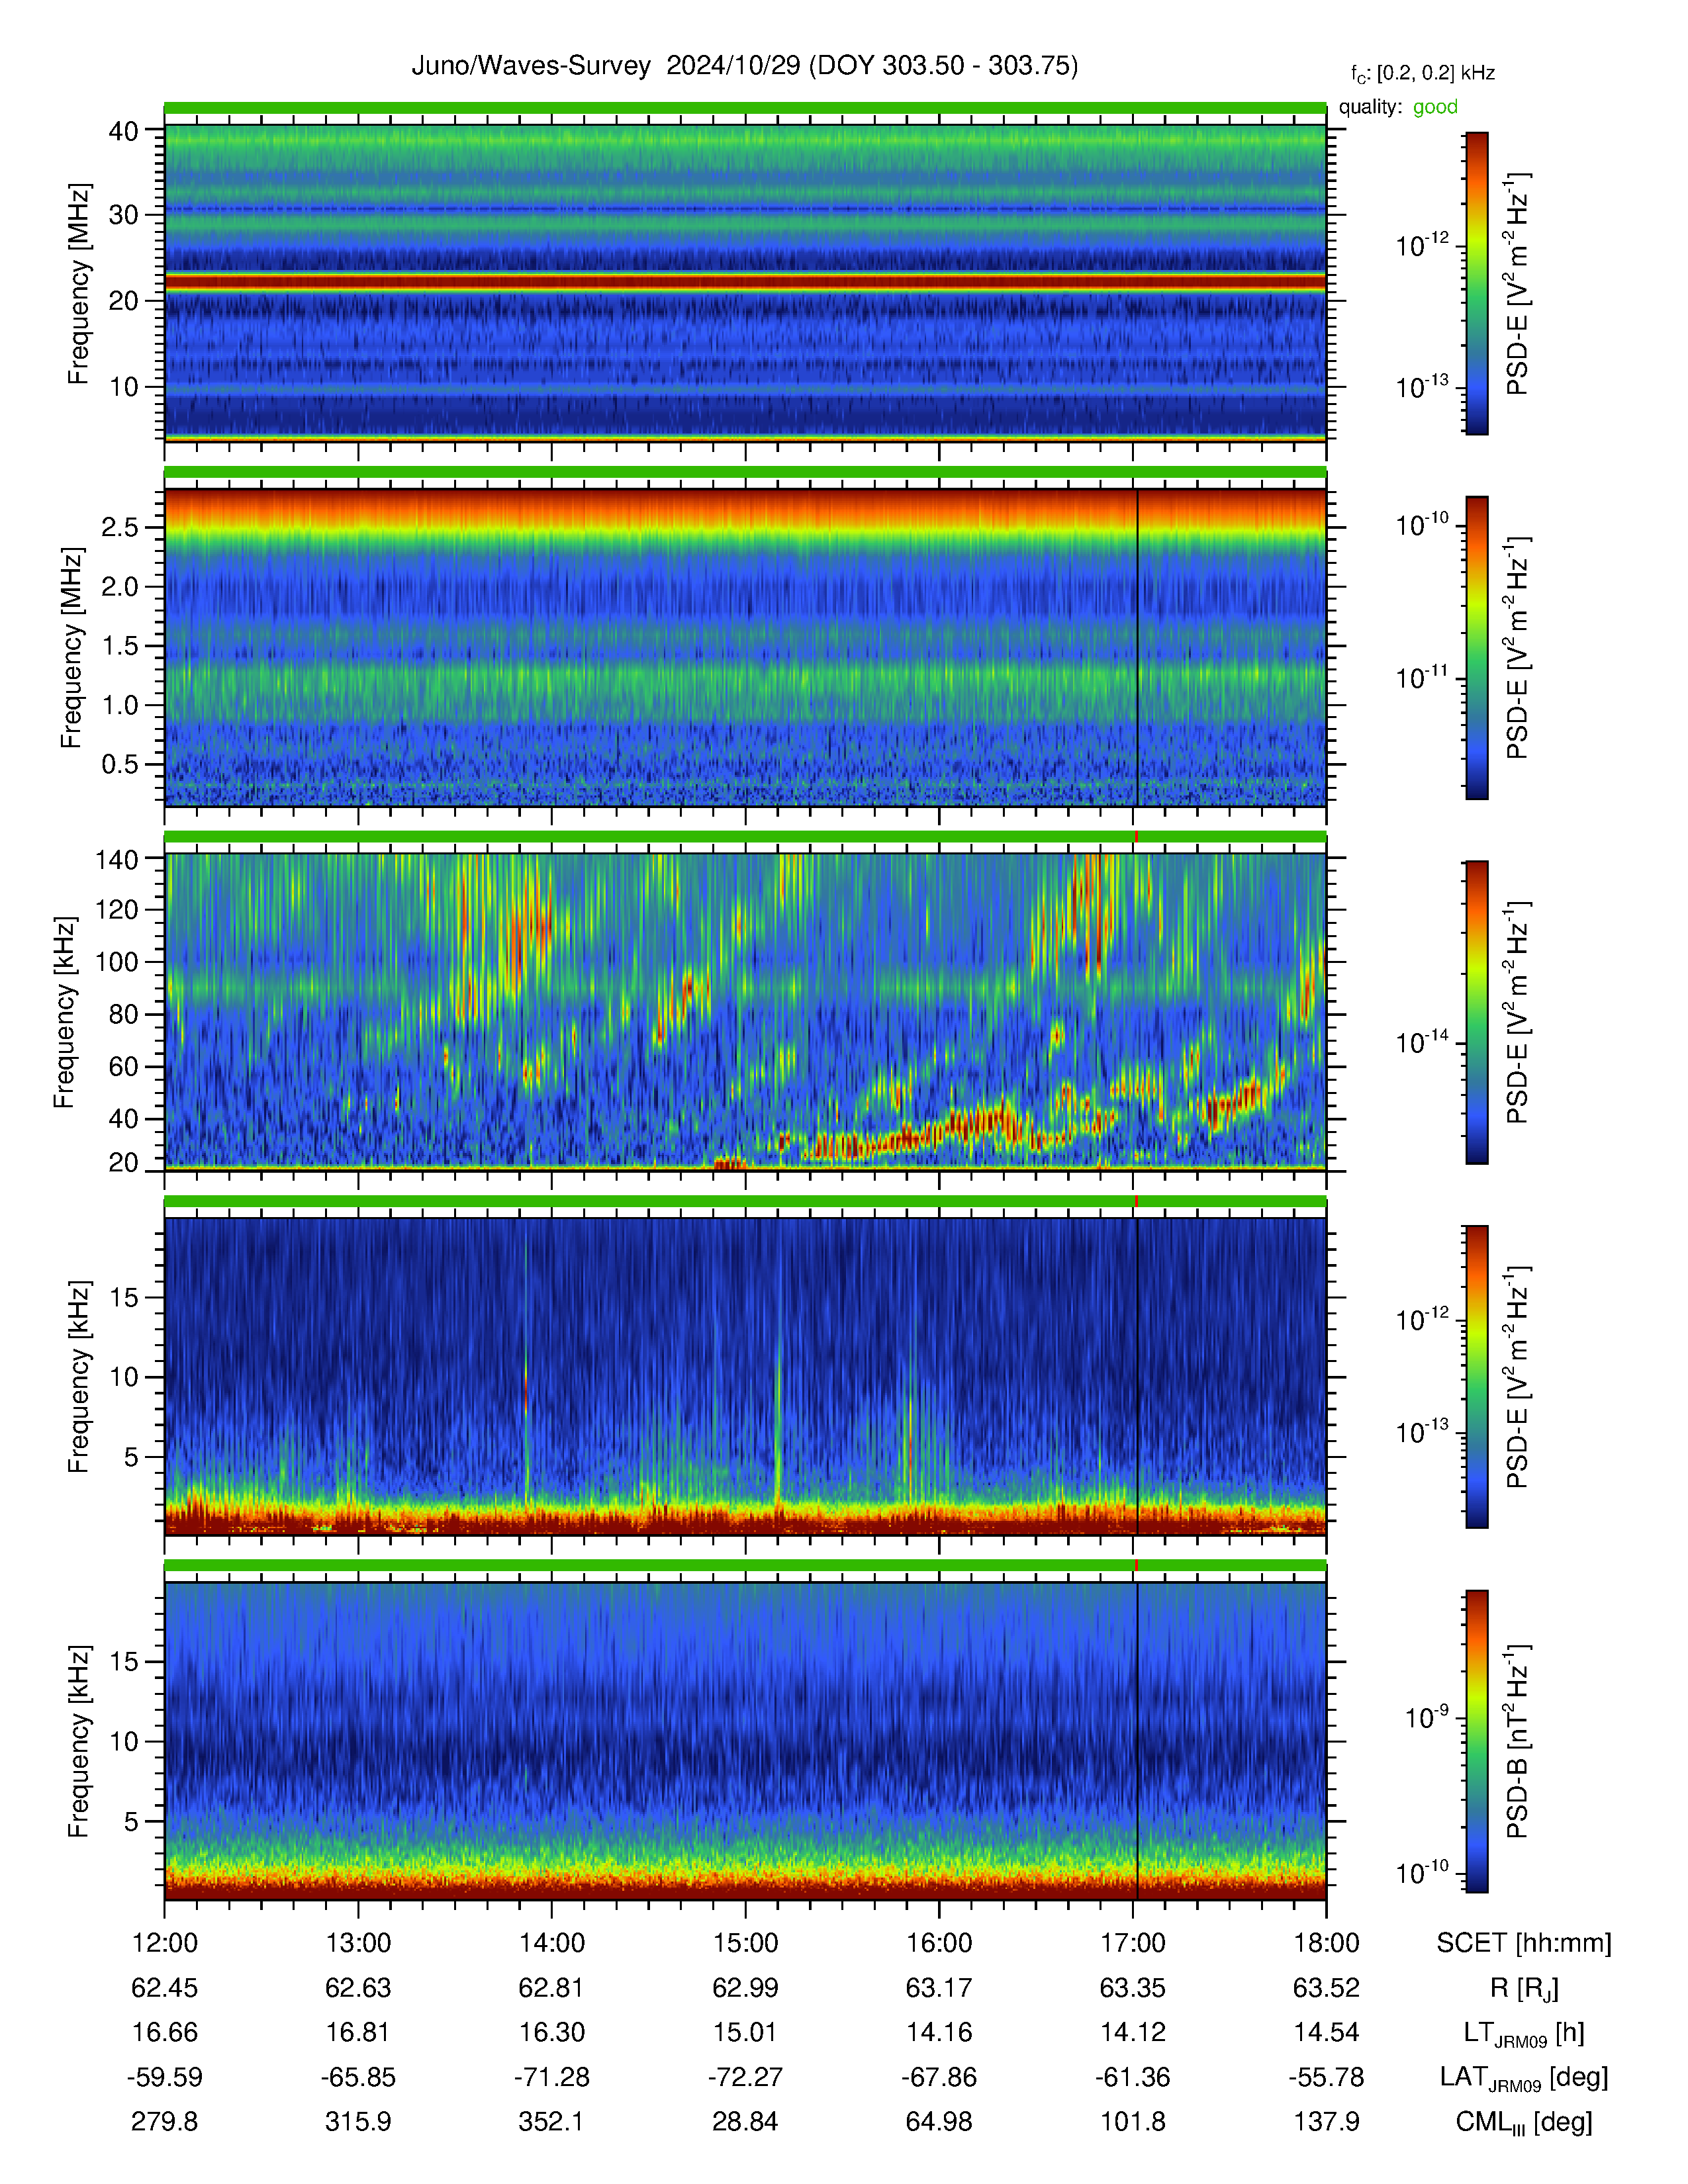The image size is (1688, 2184).
Task: Click the 12:00 SCET time label
Action: click(x=165, y=1943)
